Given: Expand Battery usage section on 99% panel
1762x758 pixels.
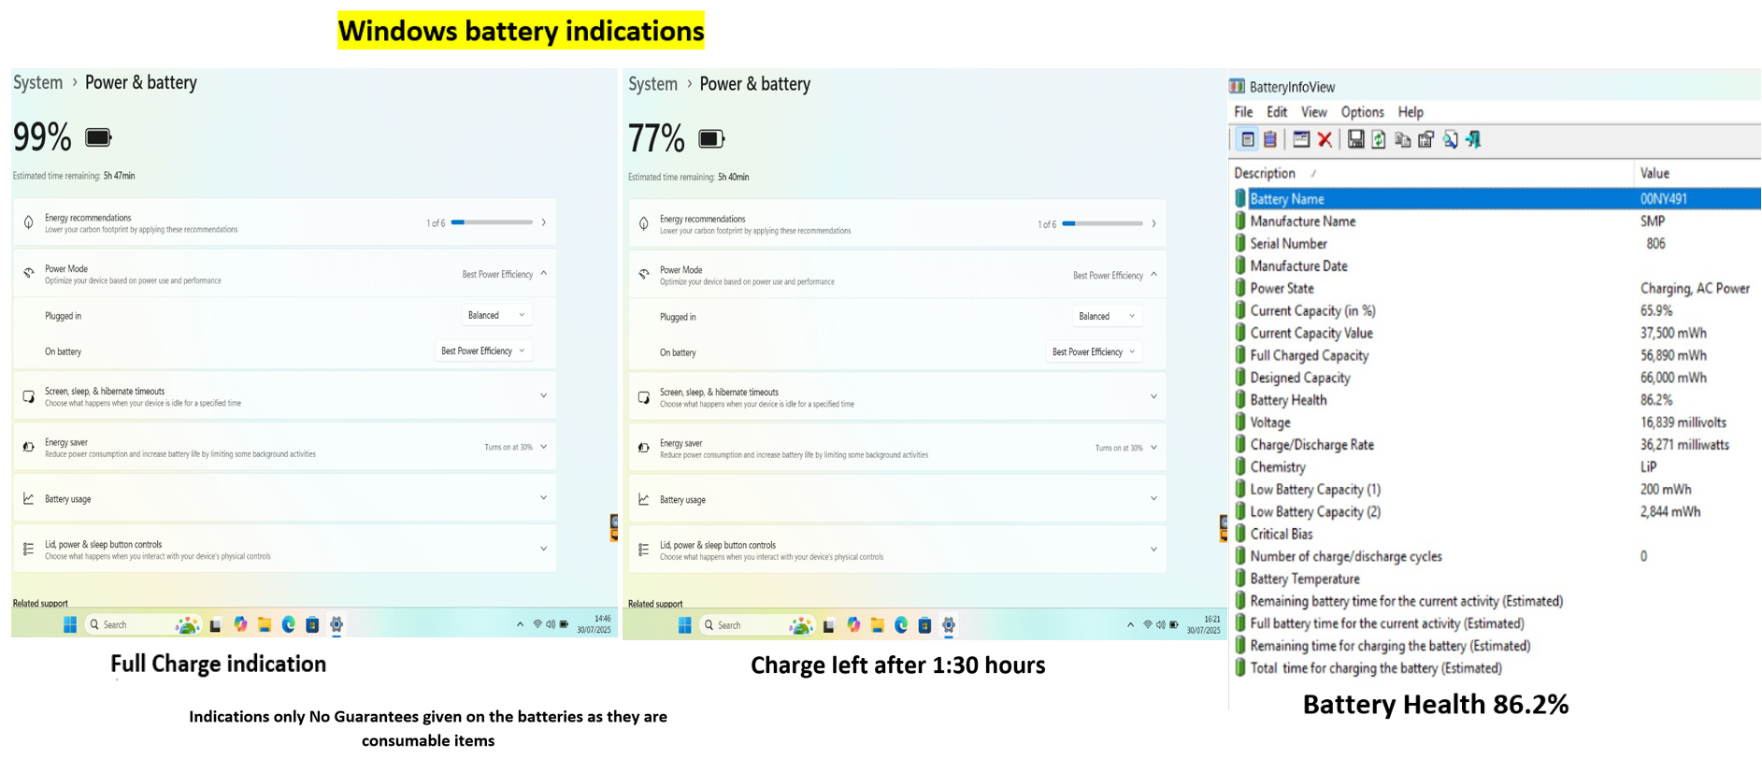Looking at the screenshot, I should coord(285,498).
